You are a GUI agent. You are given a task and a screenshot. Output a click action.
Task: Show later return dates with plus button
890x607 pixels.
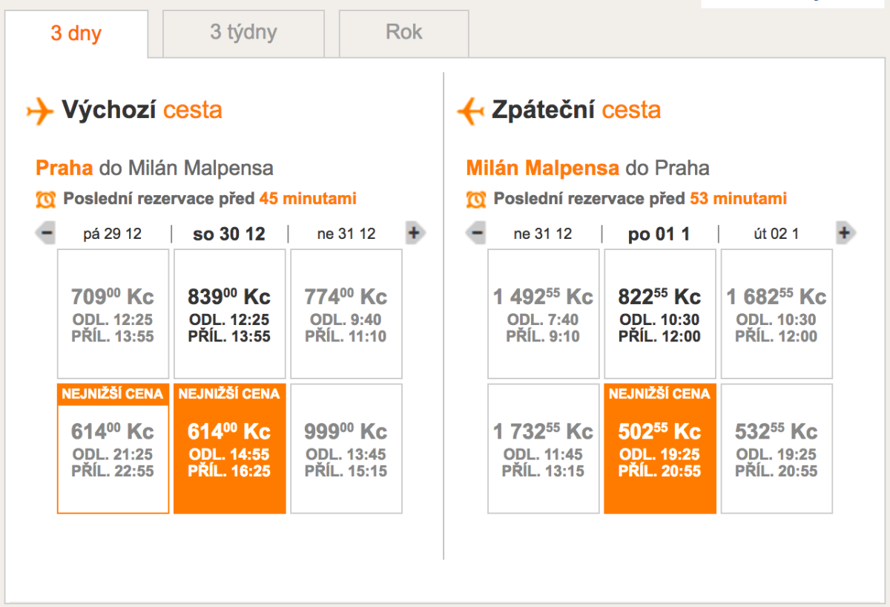(x=844, y=234)
